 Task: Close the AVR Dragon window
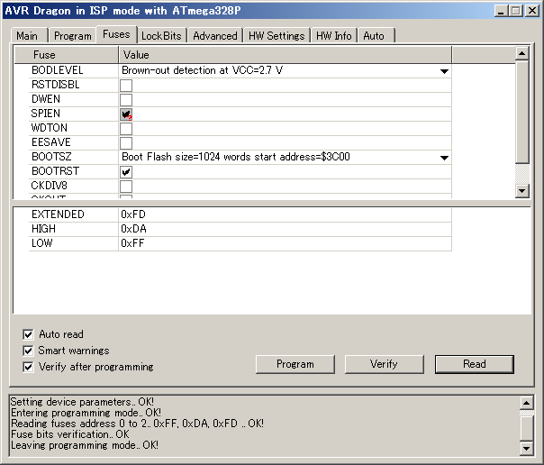pyautogui.click(x=532, y=11)
